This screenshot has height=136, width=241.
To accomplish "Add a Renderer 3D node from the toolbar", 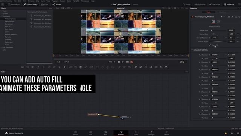I will click(x=166, y=67).
